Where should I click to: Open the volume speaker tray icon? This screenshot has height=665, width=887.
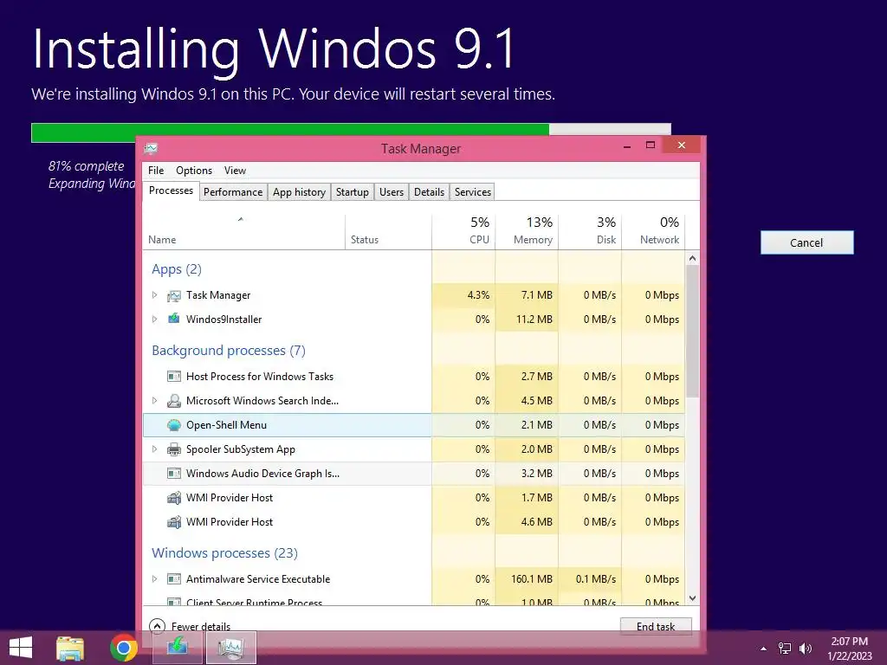pyautogui.click(x=806, y=649)
